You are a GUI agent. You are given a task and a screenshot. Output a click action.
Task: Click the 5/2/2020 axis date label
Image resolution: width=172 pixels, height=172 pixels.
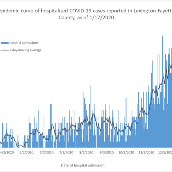[x=26, y=152]
